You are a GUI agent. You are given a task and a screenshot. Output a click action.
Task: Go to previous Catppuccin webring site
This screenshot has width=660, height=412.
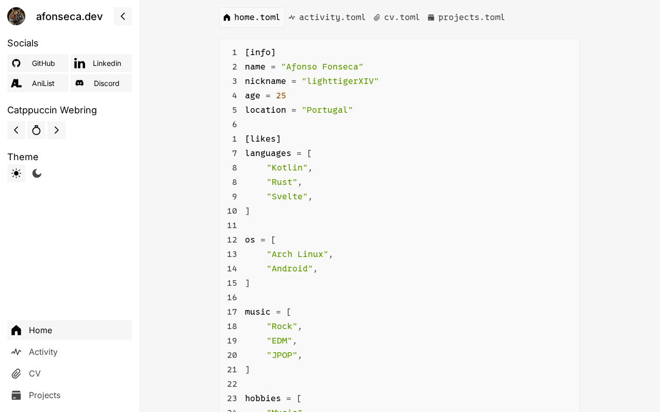pos(16,130)
